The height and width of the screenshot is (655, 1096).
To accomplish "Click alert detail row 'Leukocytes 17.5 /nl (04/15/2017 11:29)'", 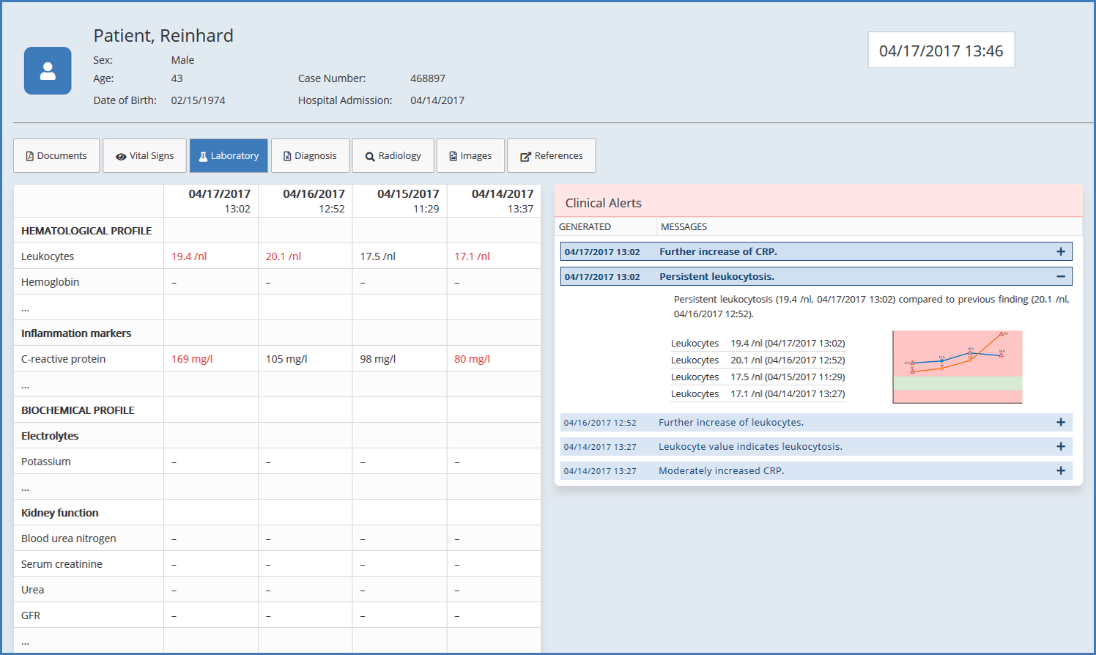I will pos(758,377).
